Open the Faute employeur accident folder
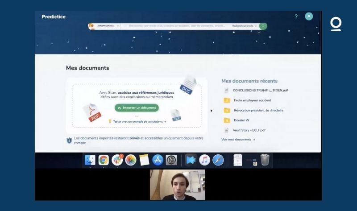Image resolution: width=357 pixels, height=211 pixels. pyautogui.click(x=252, y=100)
